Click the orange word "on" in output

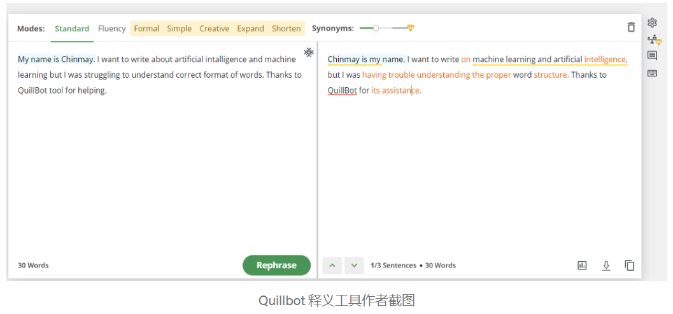[465, 59]
